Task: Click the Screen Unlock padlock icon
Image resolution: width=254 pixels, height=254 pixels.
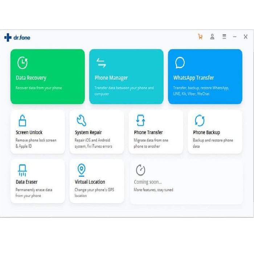Action: coord(22,120)
